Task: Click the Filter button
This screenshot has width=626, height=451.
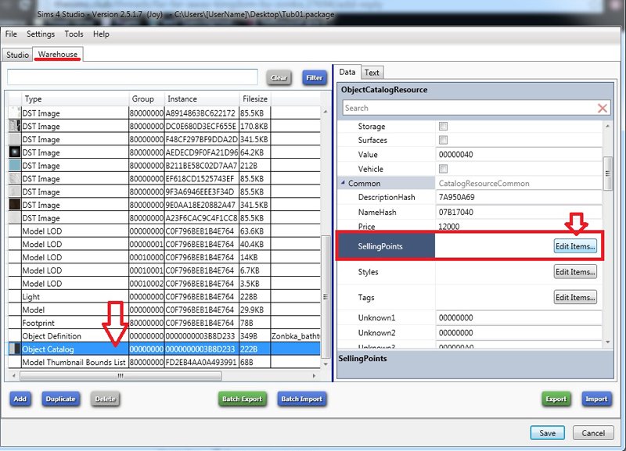Action: point(315,78)
